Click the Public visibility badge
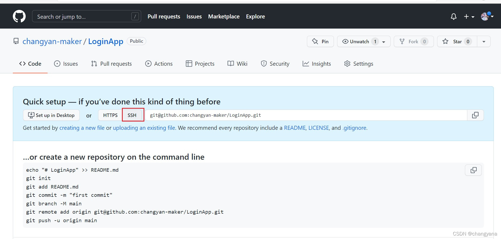 tap(136, 41)
